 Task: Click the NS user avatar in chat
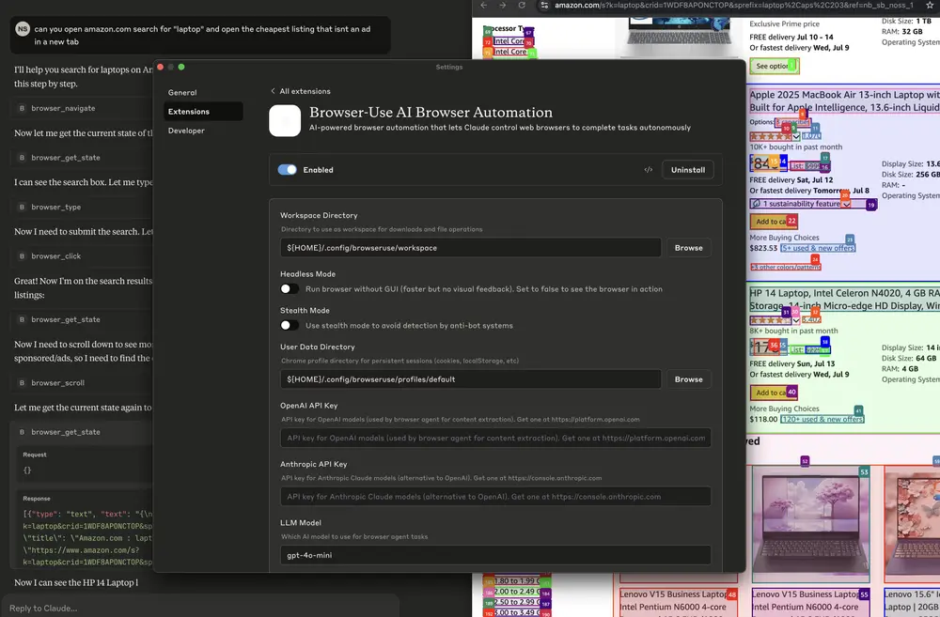22,29
